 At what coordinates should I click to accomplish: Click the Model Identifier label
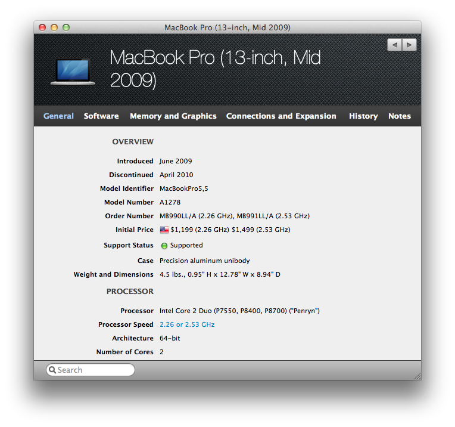tap(127, 188)
